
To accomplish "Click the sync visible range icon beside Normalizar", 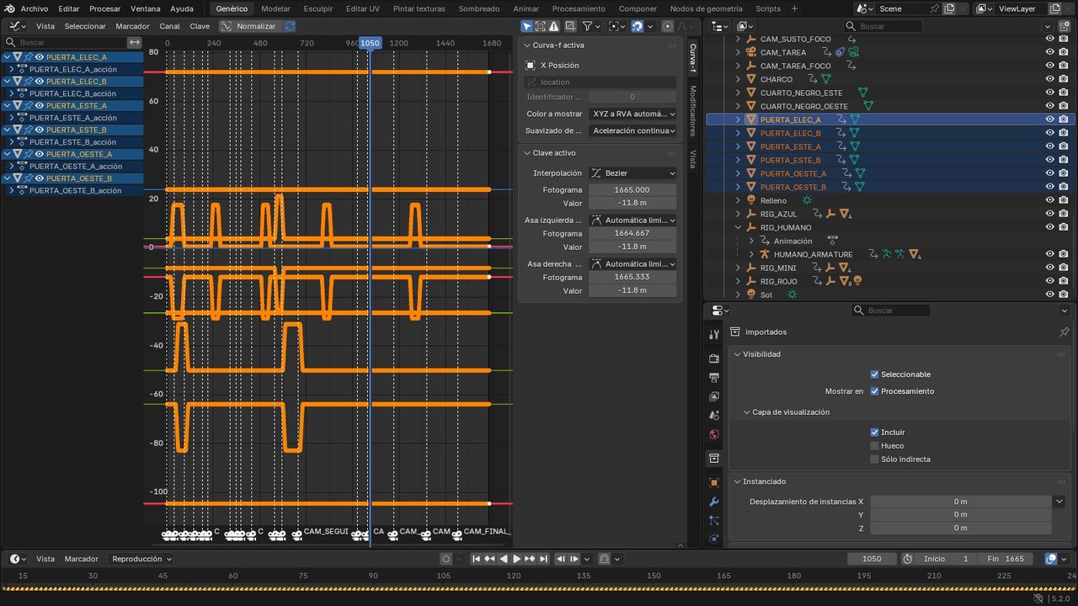I will (x=290, y=26).
